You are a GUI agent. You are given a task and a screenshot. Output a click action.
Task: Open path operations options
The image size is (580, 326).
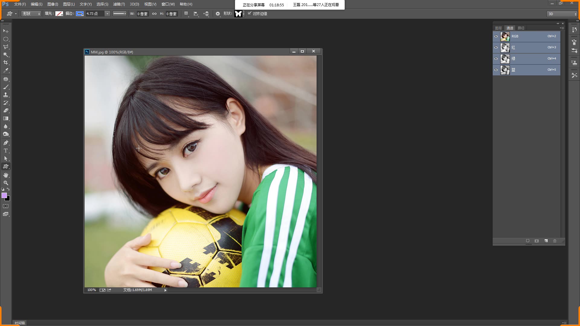(x=186, y=14)
